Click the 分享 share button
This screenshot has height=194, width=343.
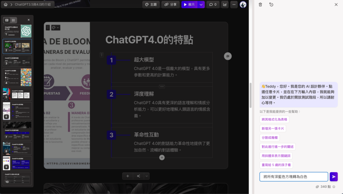170,5
